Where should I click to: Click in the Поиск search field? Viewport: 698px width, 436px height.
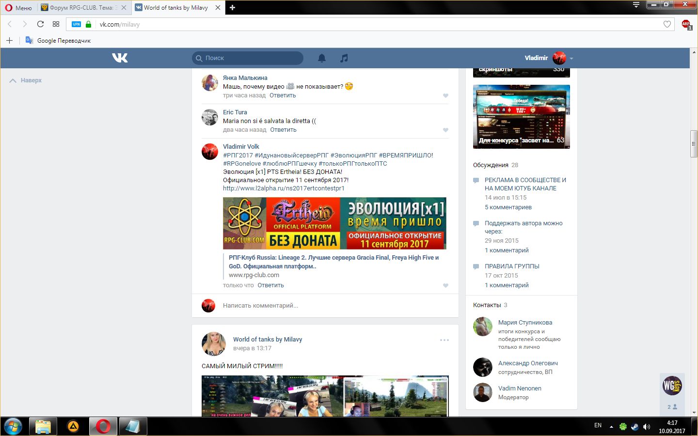point(248,58)
